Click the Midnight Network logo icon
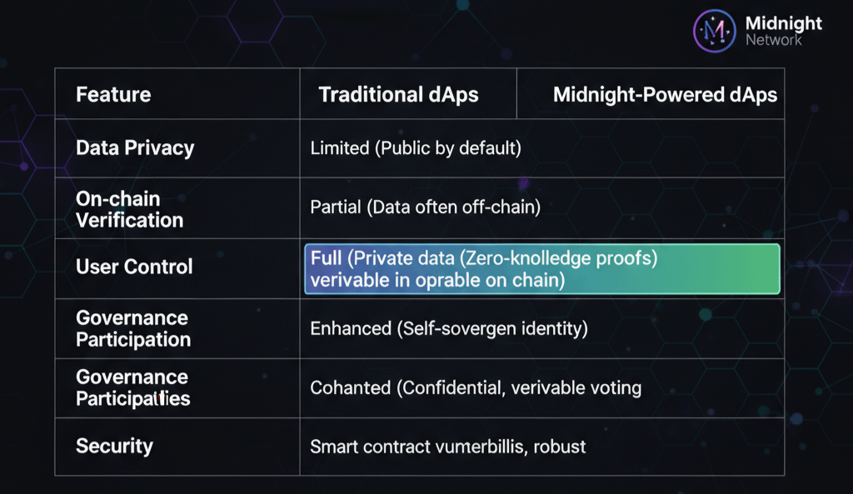Screen dimensions: 853x494 pos(714,32)
